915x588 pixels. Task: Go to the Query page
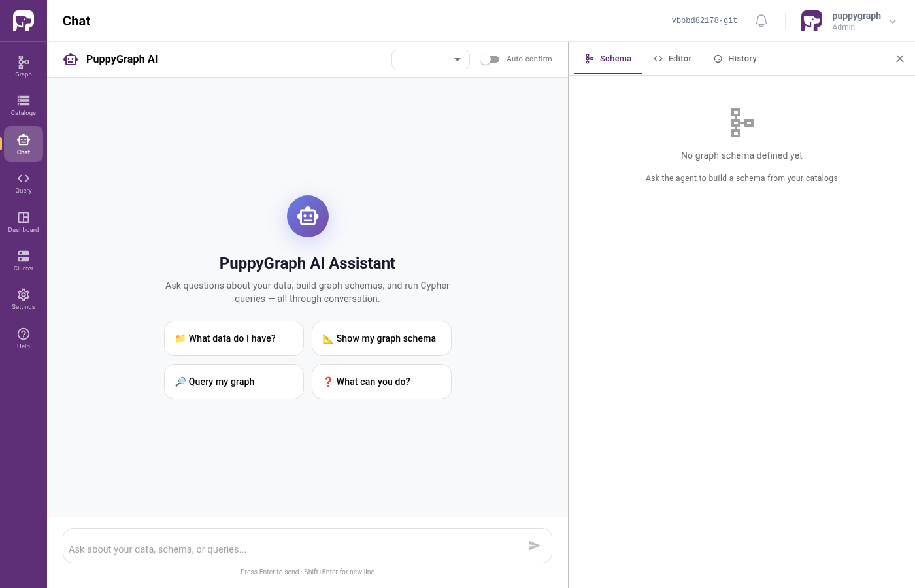[x=24, y=183]
